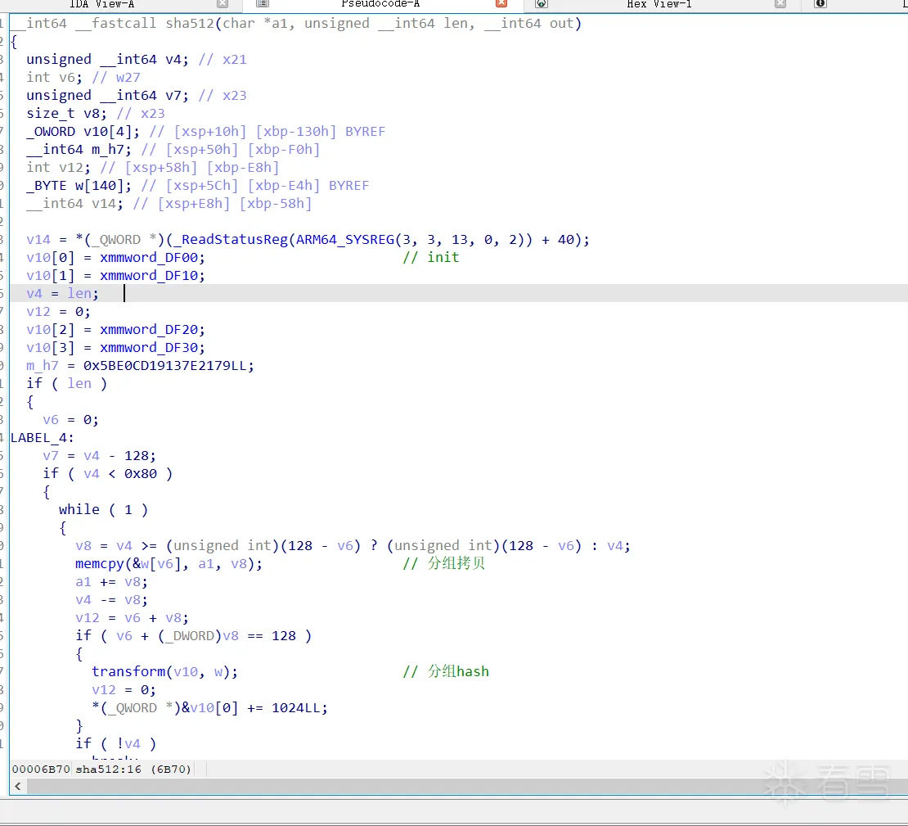Click the '__int64 m_h7' declaration
The width and height of the screenshot is (908, 826).
coord(79,150)
